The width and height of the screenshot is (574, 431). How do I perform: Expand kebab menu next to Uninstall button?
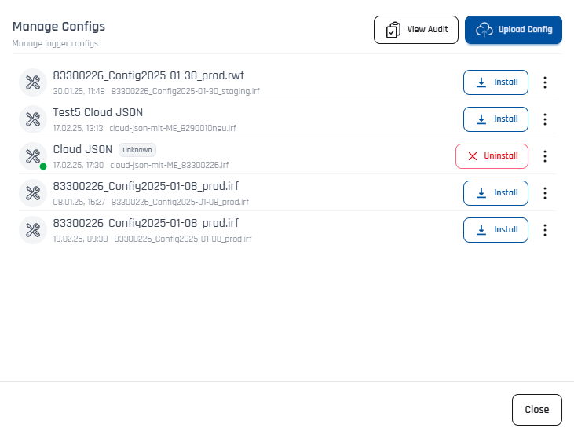tap(546, 156)
